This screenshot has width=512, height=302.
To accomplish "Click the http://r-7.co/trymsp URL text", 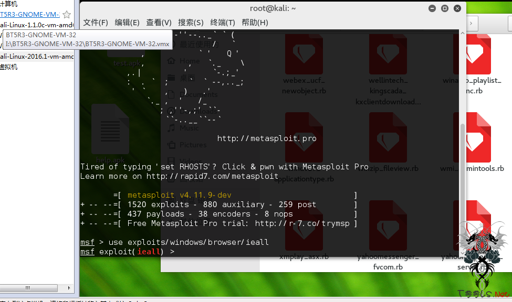I will tap(302, 223).
